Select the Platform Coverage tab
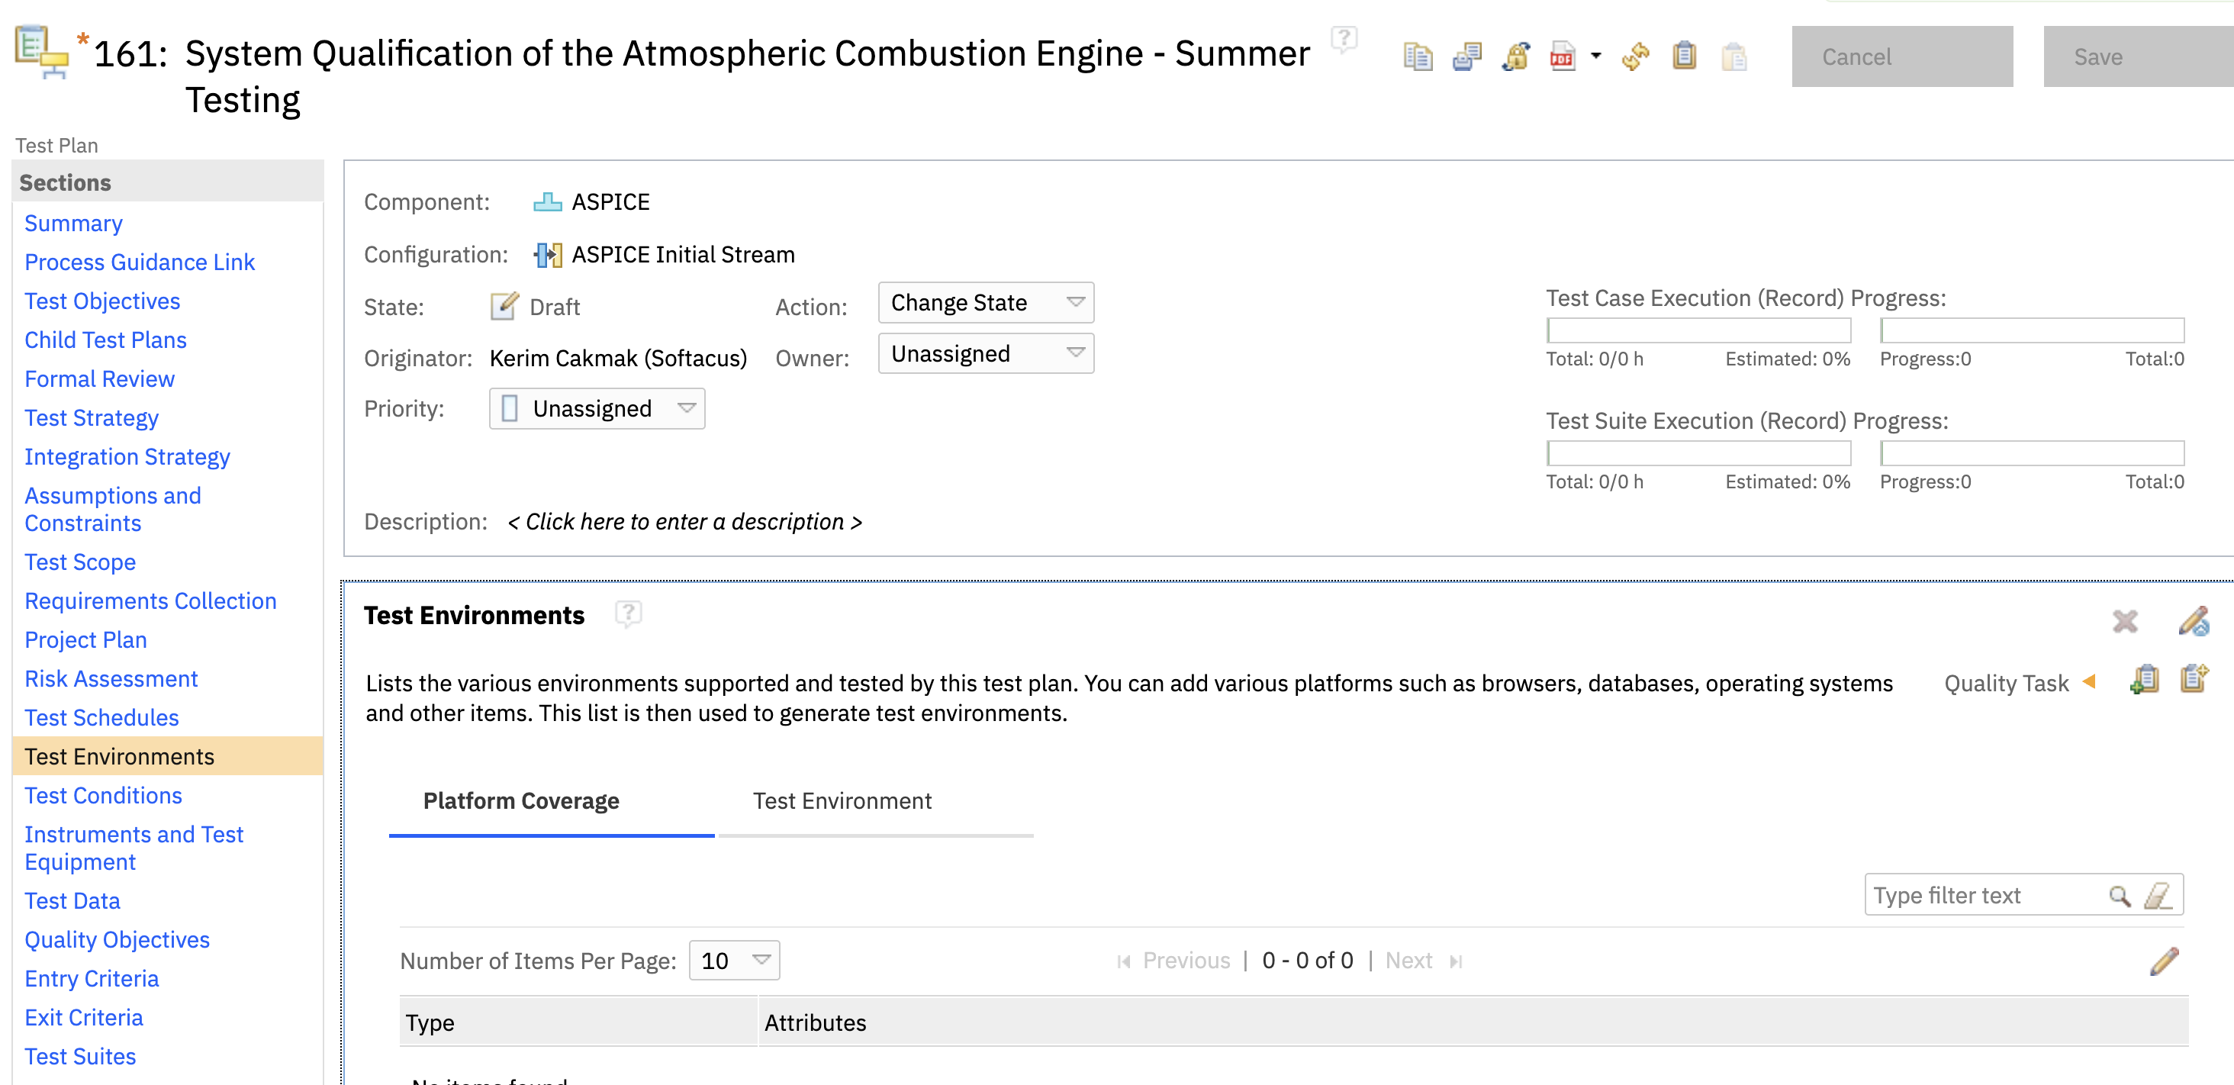This screenshot has height=1085, width=2234. [x=520, y=800]
